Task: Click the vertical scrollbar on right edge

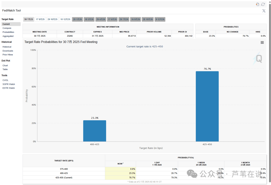Action: [270, 75]
